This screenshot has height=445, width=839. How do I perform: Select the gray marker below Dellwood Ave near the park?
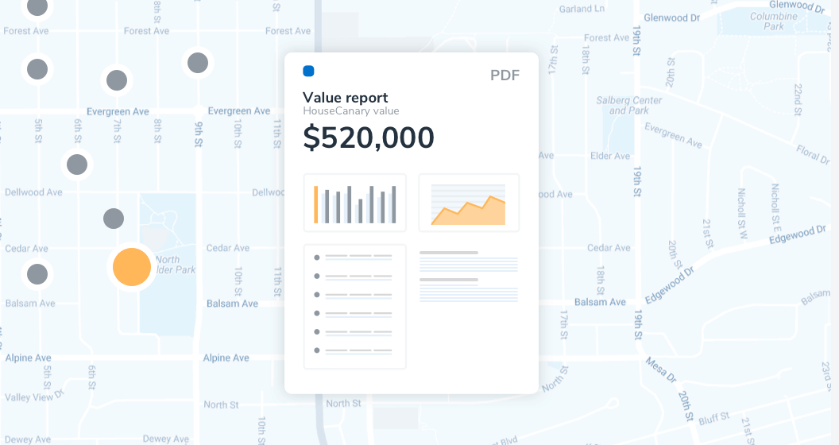click(x=114, y=219)
